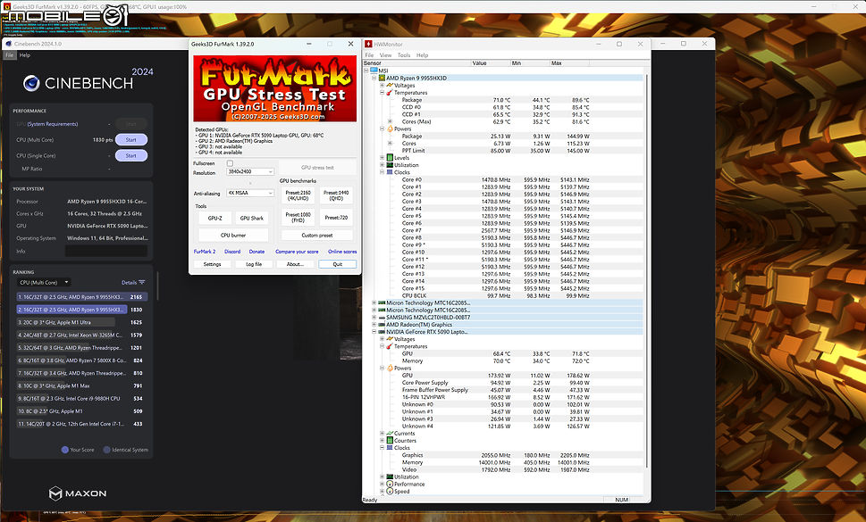Click the FurMark GPU Stress Test banner
This screenshot has height=522, width=866.
[x=274, y=88]
